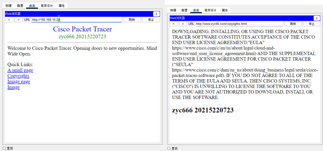Open the 物理 tab in left window
323x151 pixels.
8,6
